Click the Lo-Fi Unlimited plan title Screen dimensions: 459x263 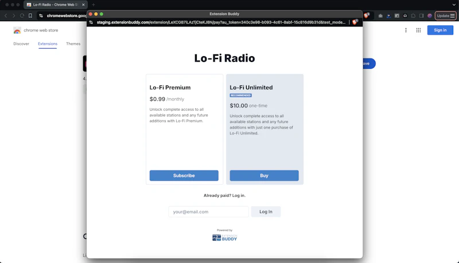tap(251, 87)
